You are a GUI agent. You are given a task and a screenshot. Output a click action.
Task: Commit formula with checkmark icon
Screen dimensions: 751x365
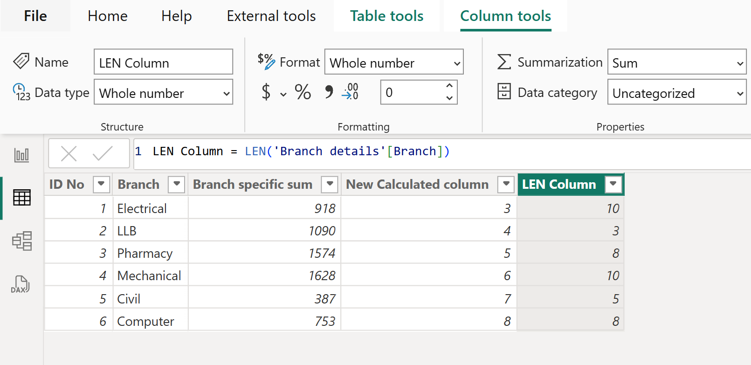pyautogui.click(x=102, y=153)
